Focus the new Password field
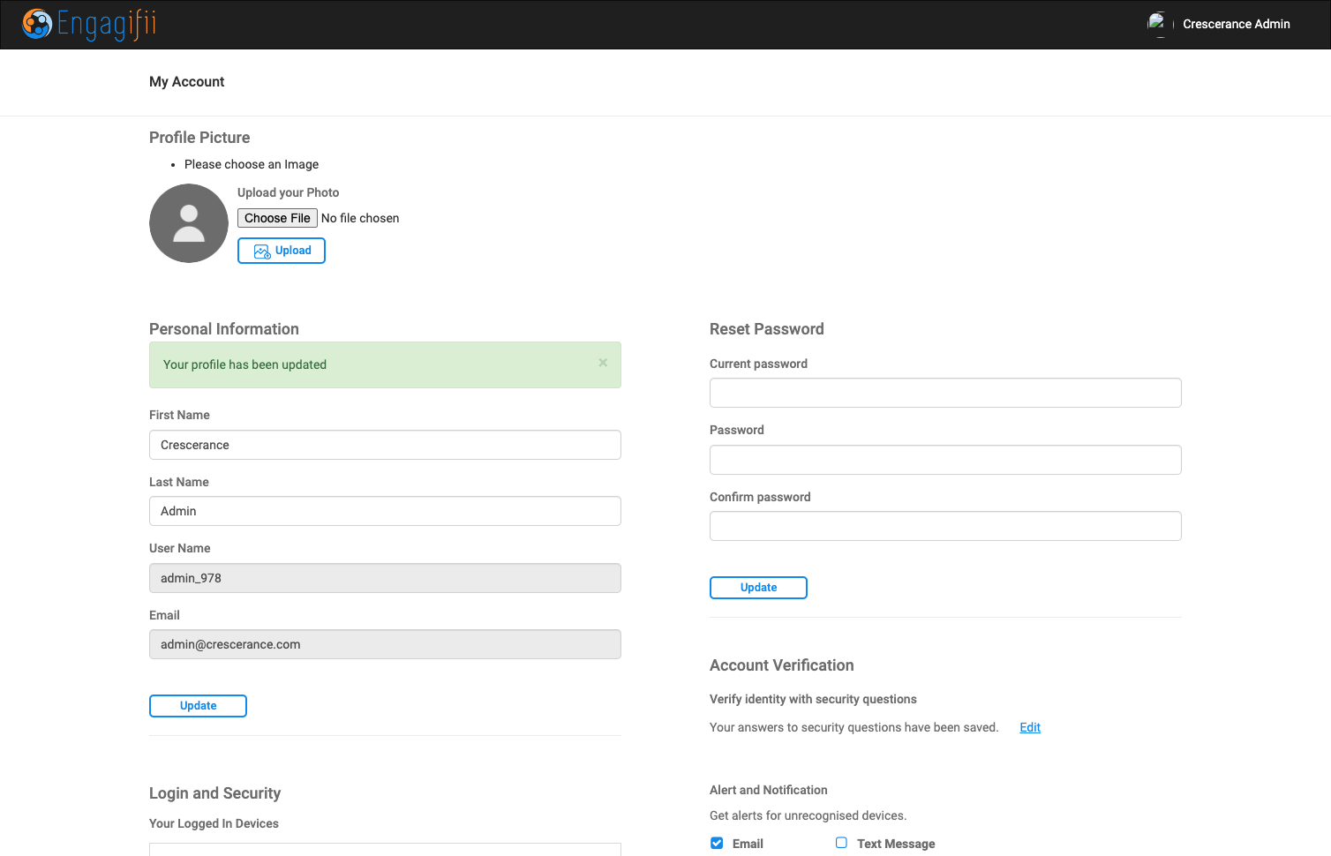This screenshot has height=856, width=1331. click(945, 460)
